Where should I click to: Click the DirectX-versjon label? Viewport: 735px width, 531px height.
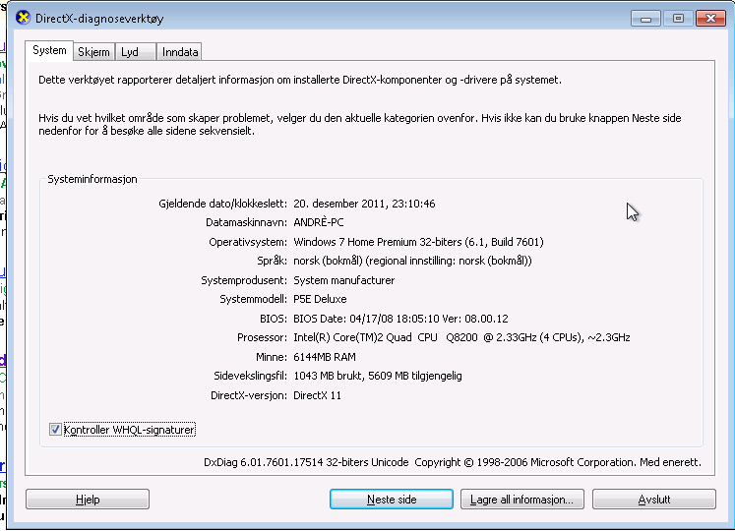[x=249, y=395]
